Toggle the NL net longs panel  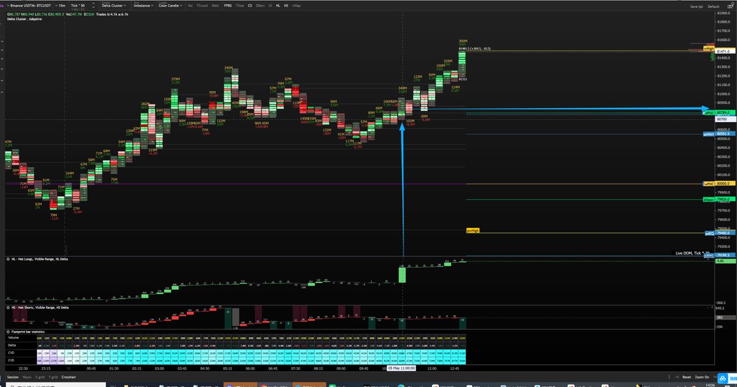point(278,6)
